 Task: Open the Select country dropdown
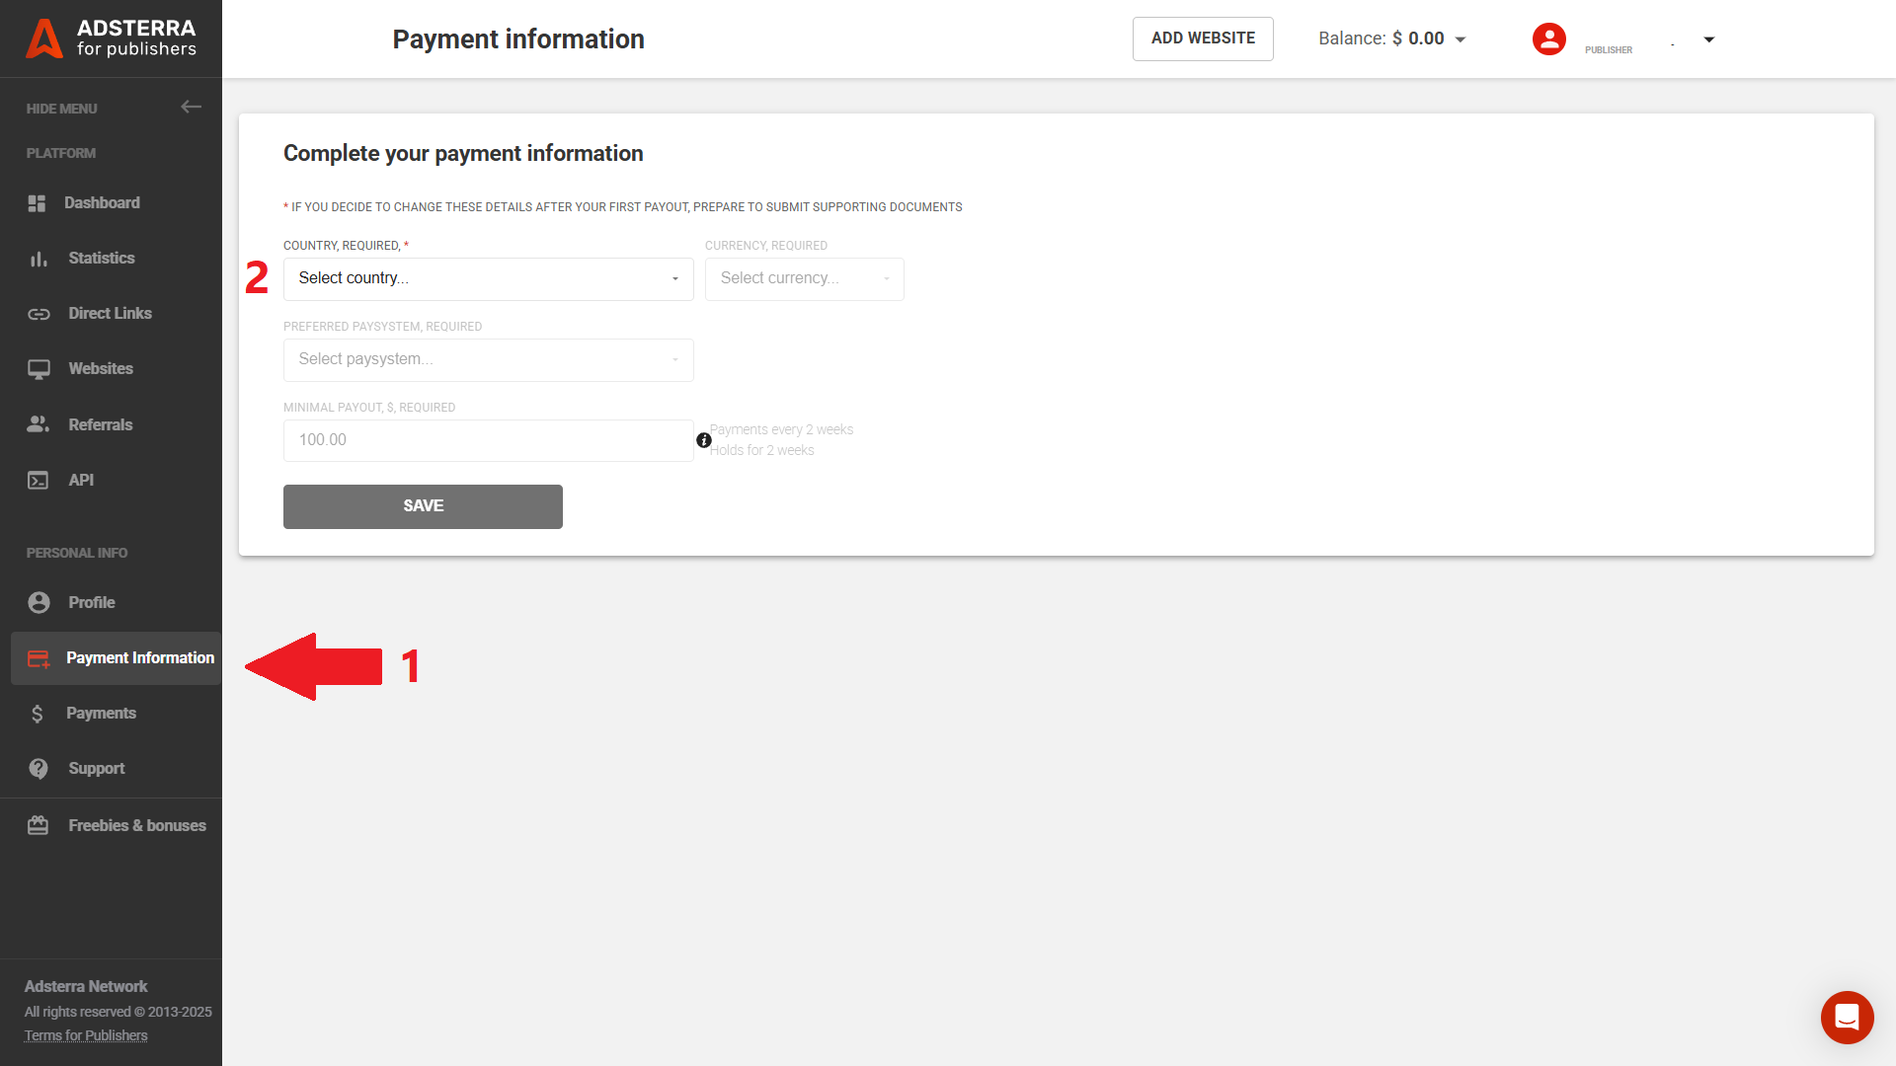click(488, 278)
